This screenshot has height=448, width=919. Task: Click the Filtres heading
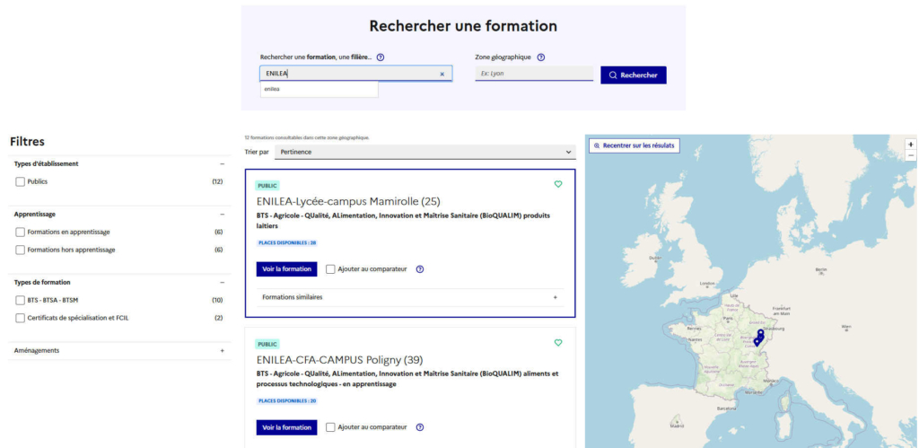(x=27, y=142)
